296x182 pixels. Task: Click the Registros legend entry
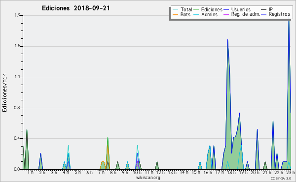click(x=276, y=14)
